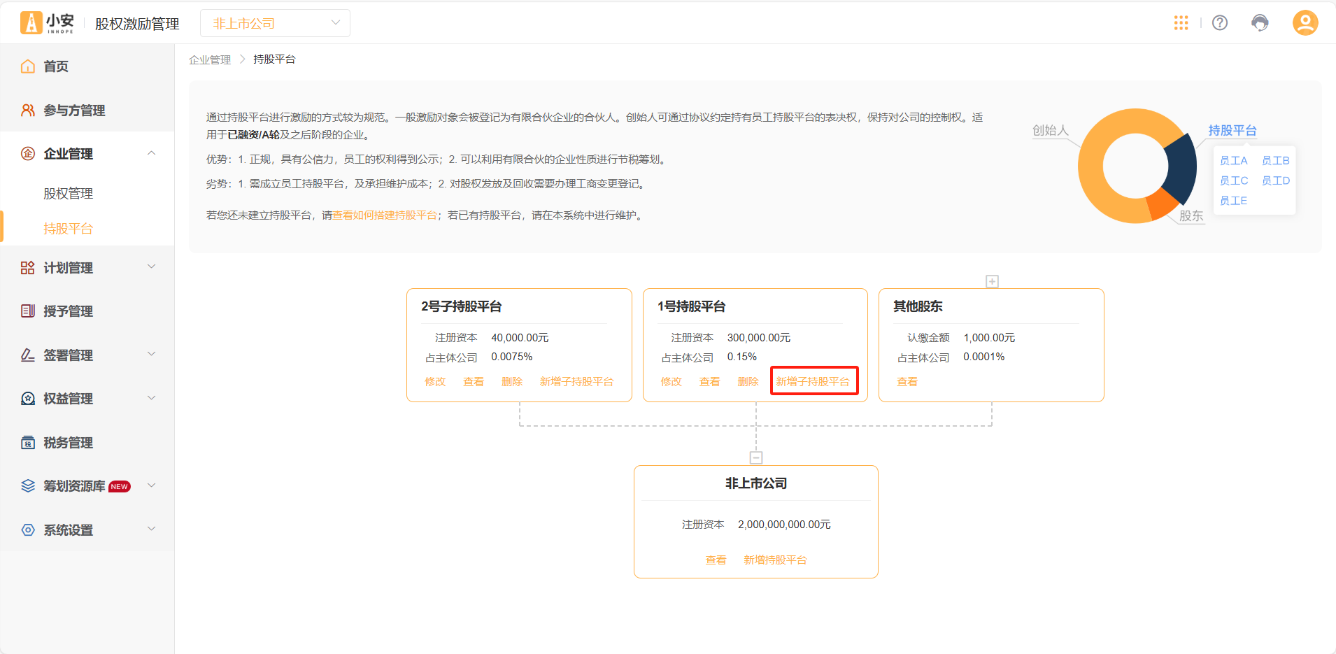The height and width of the screenshot is (654, 1336).
Task: Click 删除 on the 2号子持股平台 card
Action: [x=512, y=382]
